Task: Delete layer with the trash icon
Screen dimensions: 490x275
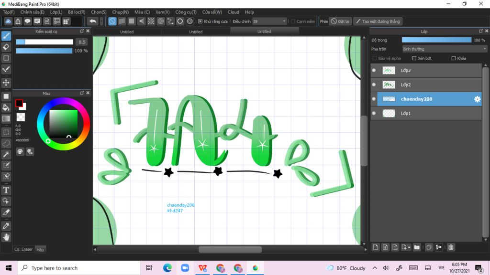Action: point(451,247)
